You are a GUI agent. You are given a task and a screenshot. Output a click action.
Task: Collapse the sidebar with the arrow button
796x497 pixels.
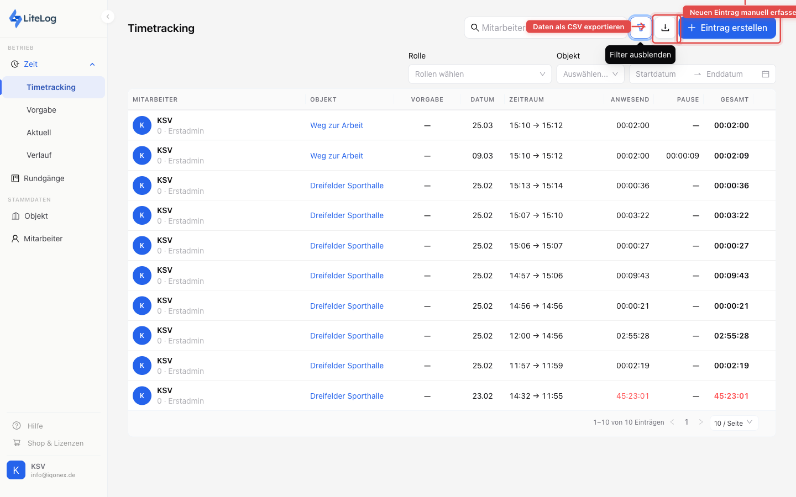108,17
